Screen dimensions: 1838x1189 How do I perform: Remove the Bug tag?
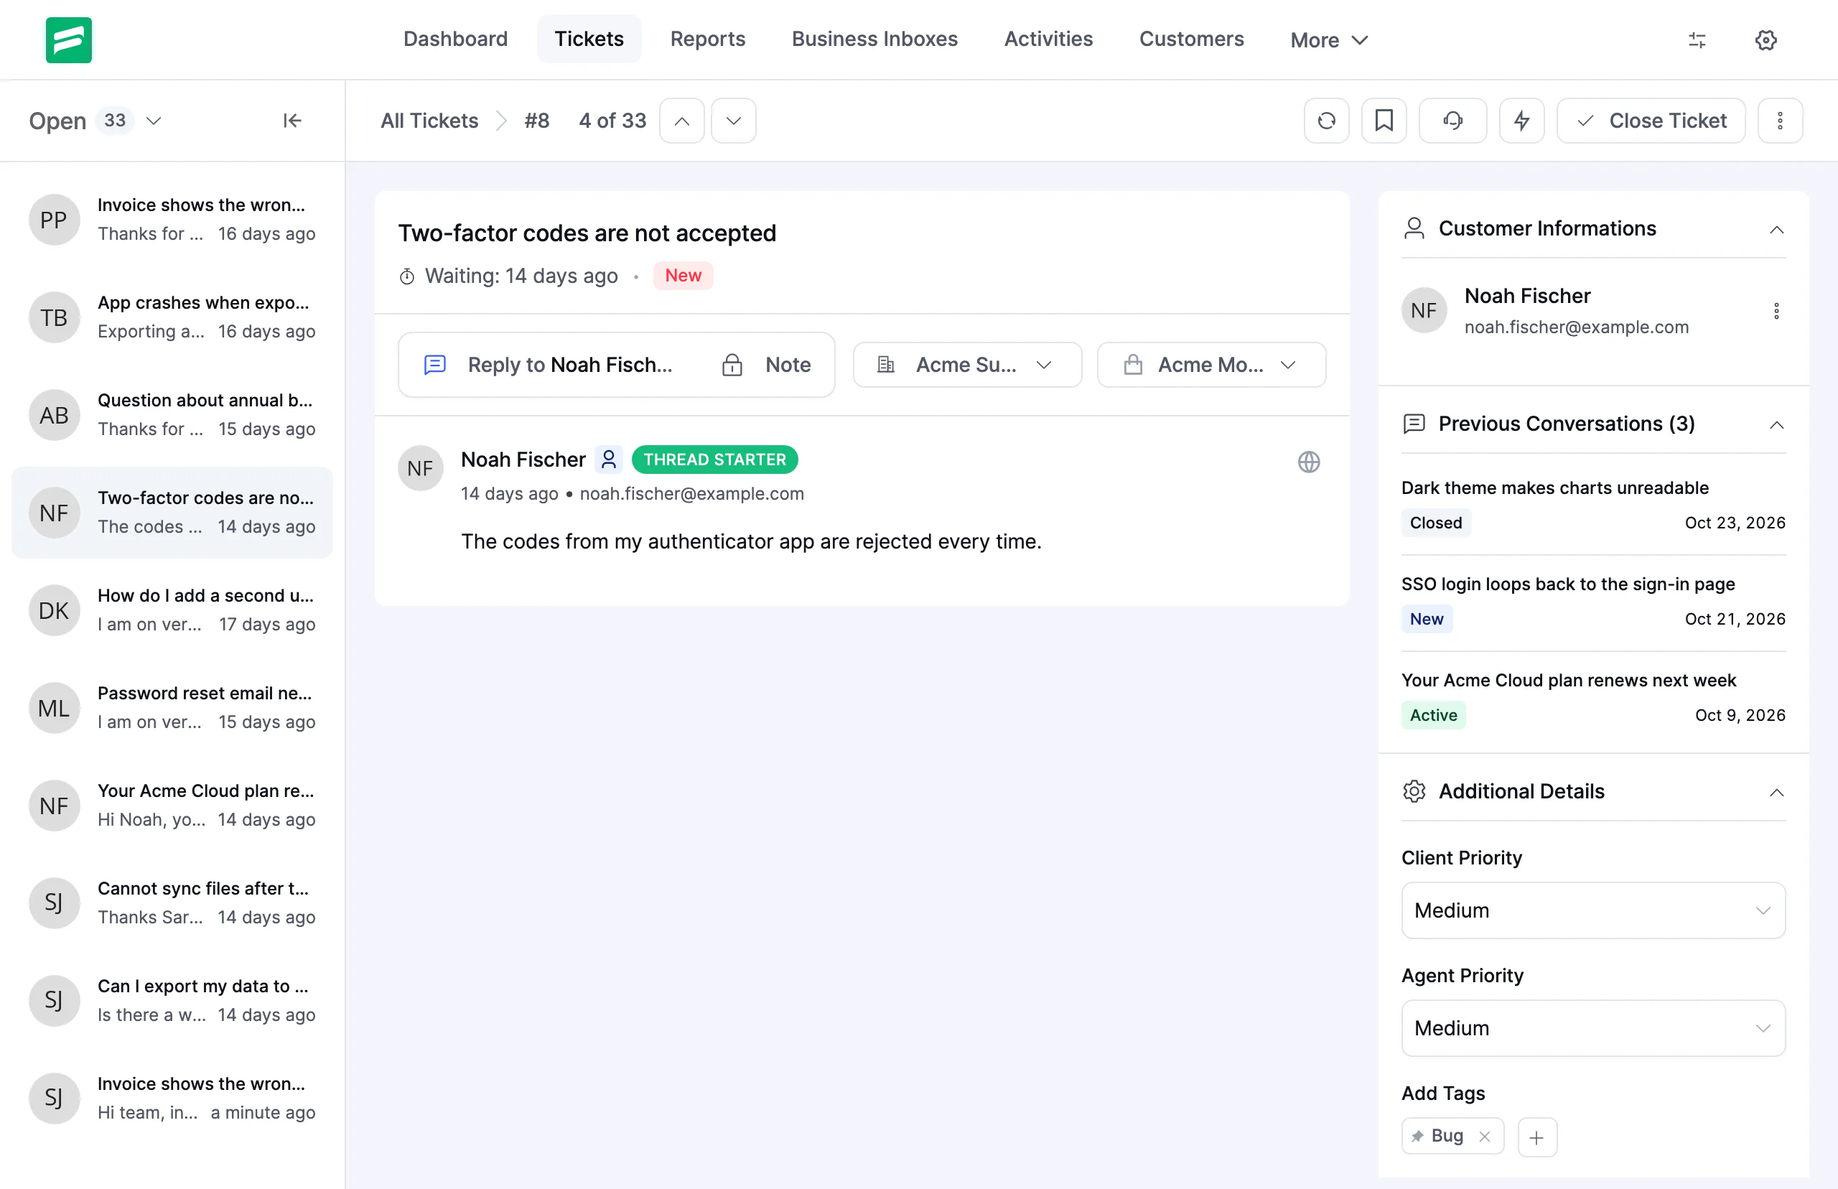[1483, 1137]
